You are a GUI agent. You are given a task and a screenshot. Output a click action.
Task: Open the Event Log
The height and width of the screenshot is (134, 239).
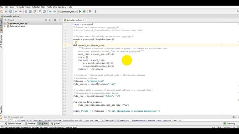229,124
